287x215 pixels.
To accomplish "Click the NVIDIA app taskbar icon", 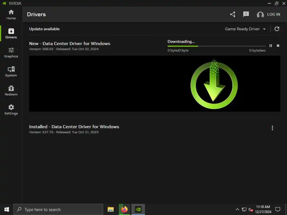I will 138,209.
